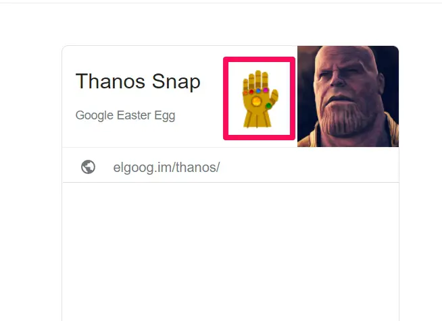442x321 pixels.
Task: Open the Thanos portrait image
Action: [348, 96]
